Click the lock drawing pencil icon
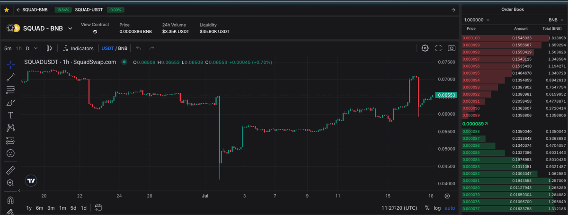Viewport: 568px width, 215px height. (x=10, y=212)
